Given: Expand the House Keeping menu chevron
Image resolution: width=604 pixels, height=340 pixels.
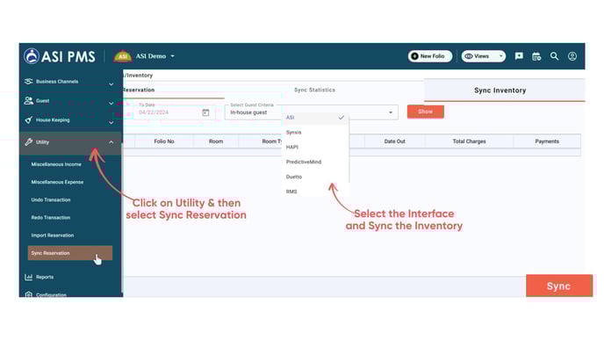Looking at the screenshot, I should 111,123.
